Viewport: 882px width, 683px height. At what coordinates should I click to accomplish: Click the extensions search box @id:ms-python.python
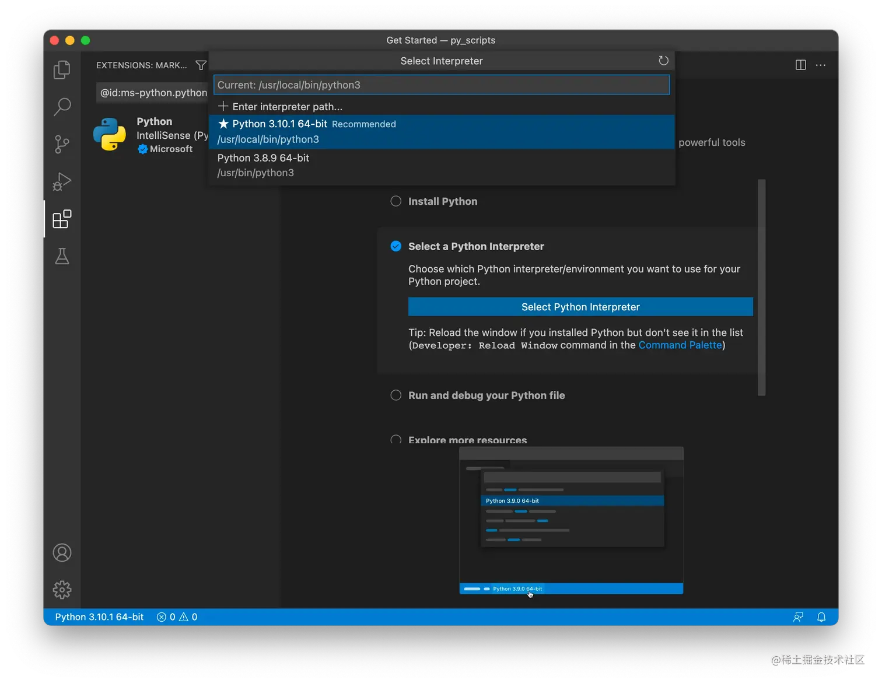coord(153,93)
